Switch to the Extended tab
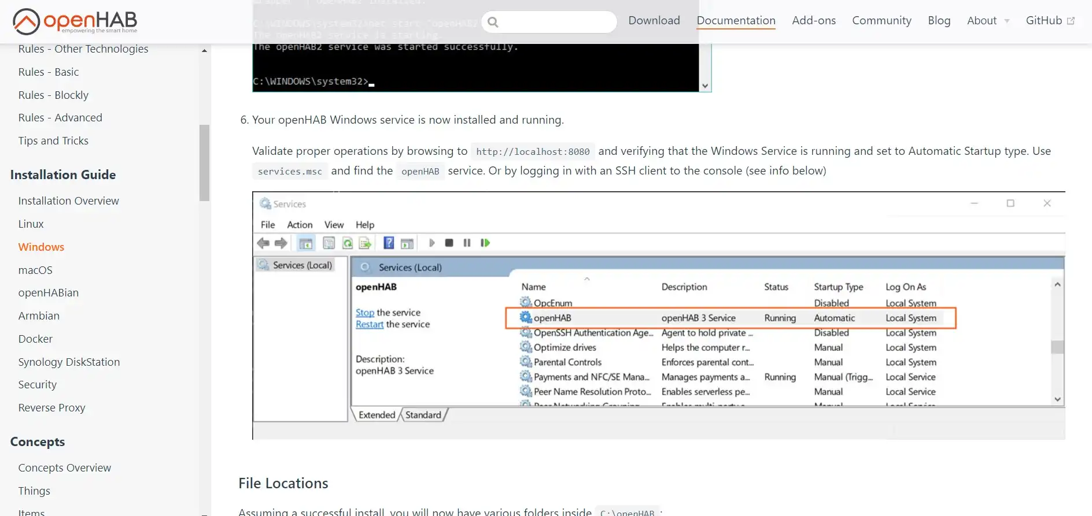Viewport: 1092px width, 516px height. click(x=377, y=415)
